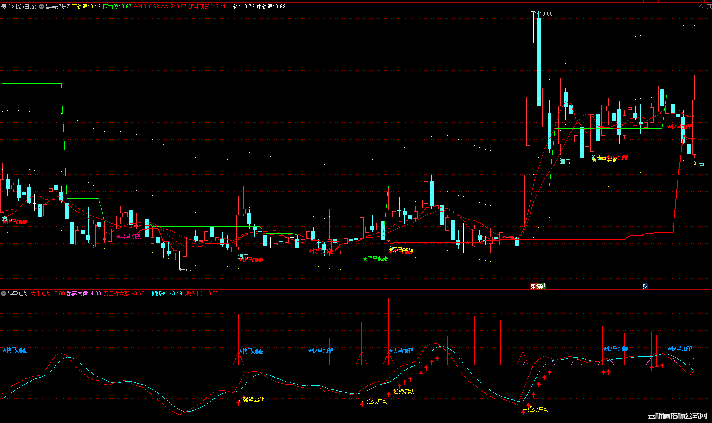Click the 10.88 high price label
The width and height of the screenshot is (712, 423).
tap(545, 14)
